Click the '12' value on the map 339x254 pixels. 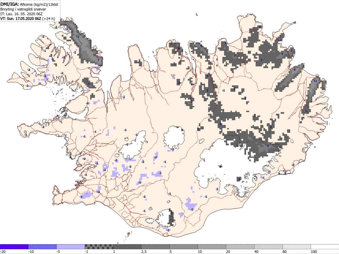coord(315,81)
